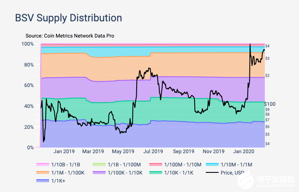The width and height of the screenshot is (299, 192).
Task: Click the 60% y-axis tick label
Action: pos(29,85)
